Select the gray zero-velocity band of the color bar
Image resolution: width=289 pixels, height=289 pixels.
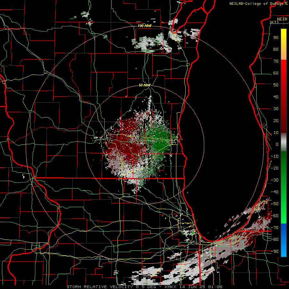click(284, 142)
